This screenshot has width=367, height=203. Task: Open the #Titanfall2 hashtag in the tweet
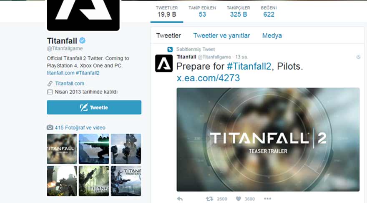(249, 66)
